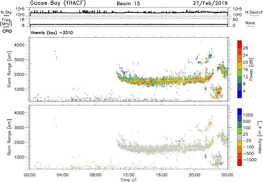
Task: Click the '12:00' time axis label
Action: tap(129, 175)
